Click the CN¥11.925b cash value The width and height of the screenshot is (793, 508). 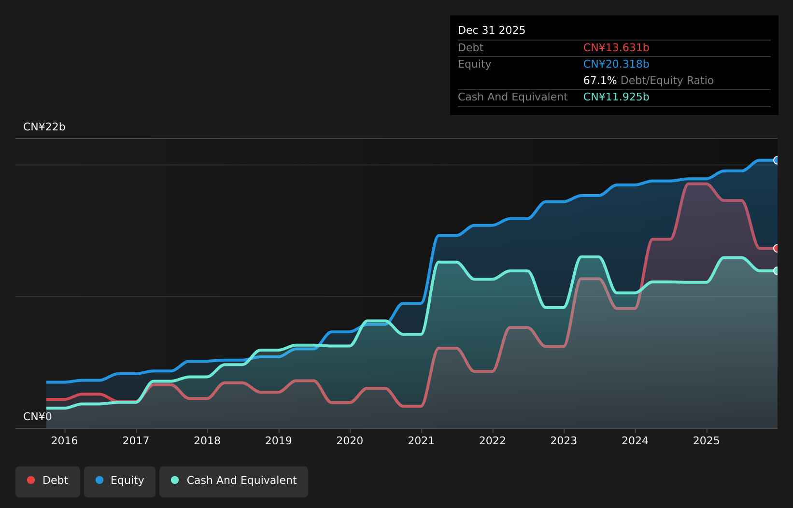coord(616,97)
